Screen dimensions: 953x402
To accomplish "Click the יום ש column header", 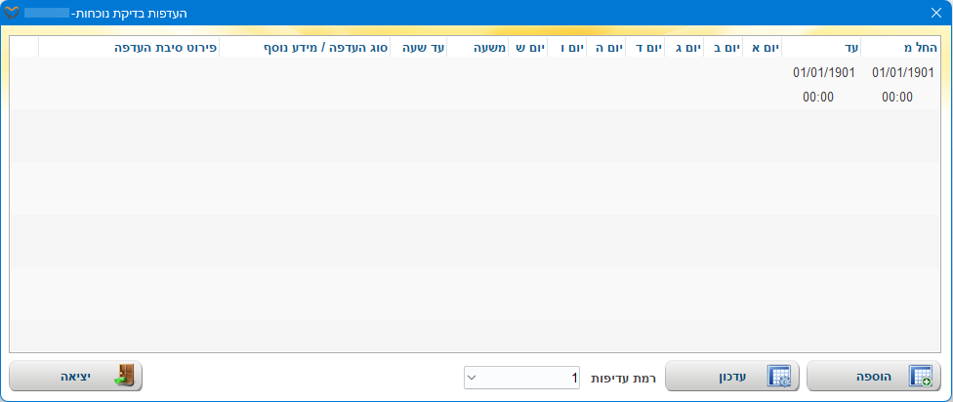I will click(527, 47).
